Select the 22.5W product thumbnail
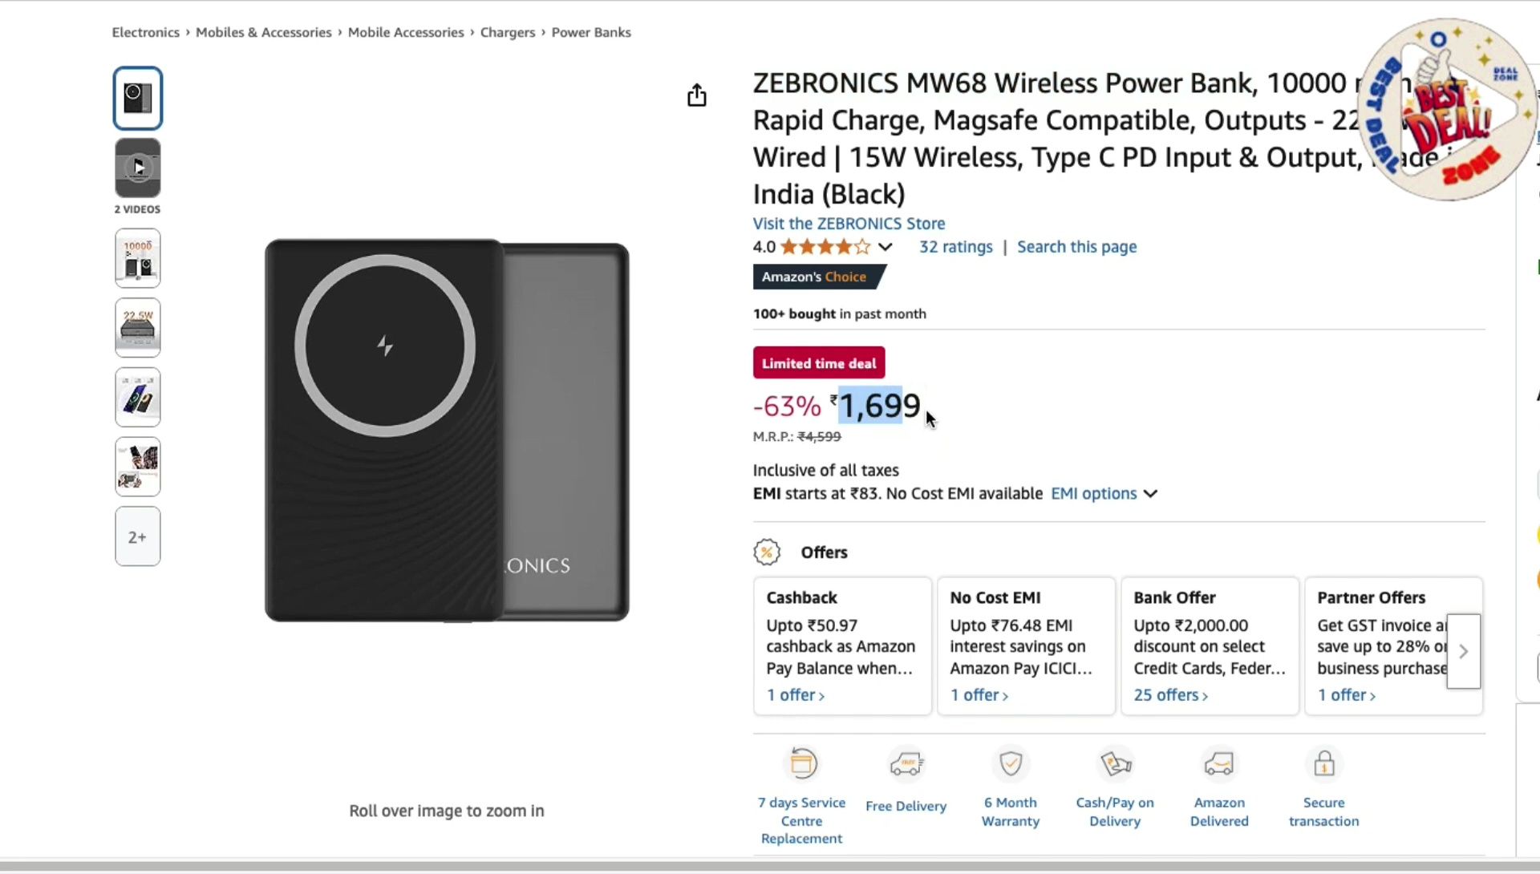Screen dimensions: 1540x874 click(x=138, y=328)
